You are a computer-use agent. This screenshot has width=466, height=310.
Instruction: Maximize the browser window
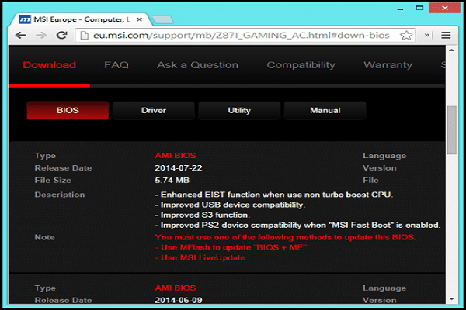(x=419, y=8)
